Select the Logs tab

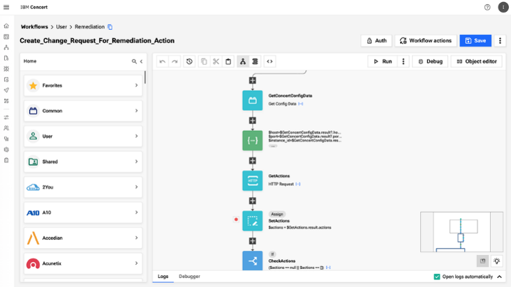[x=163, y=277]
